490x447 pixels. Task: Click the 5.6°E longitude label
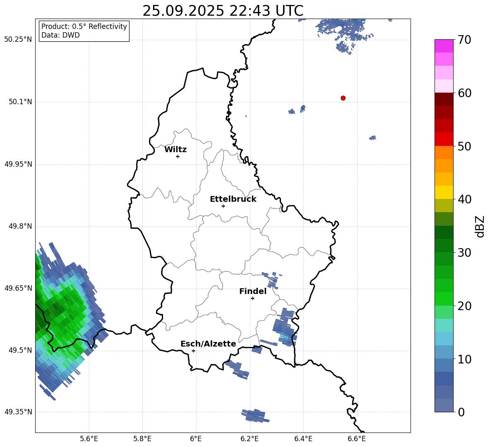tap(89, 439)
